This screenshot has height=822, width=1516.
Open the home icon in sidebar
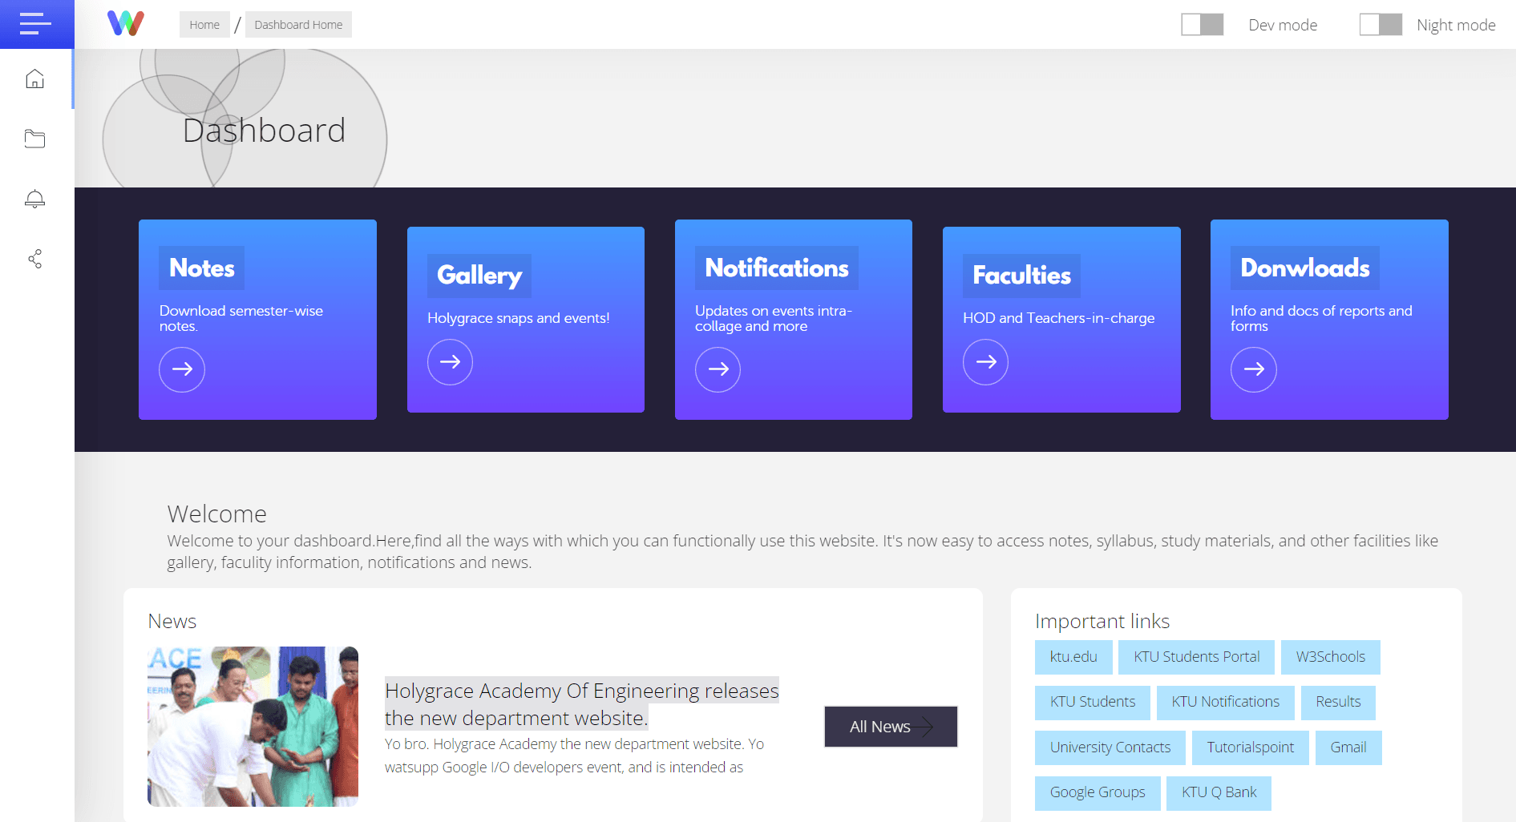[34, 79]
